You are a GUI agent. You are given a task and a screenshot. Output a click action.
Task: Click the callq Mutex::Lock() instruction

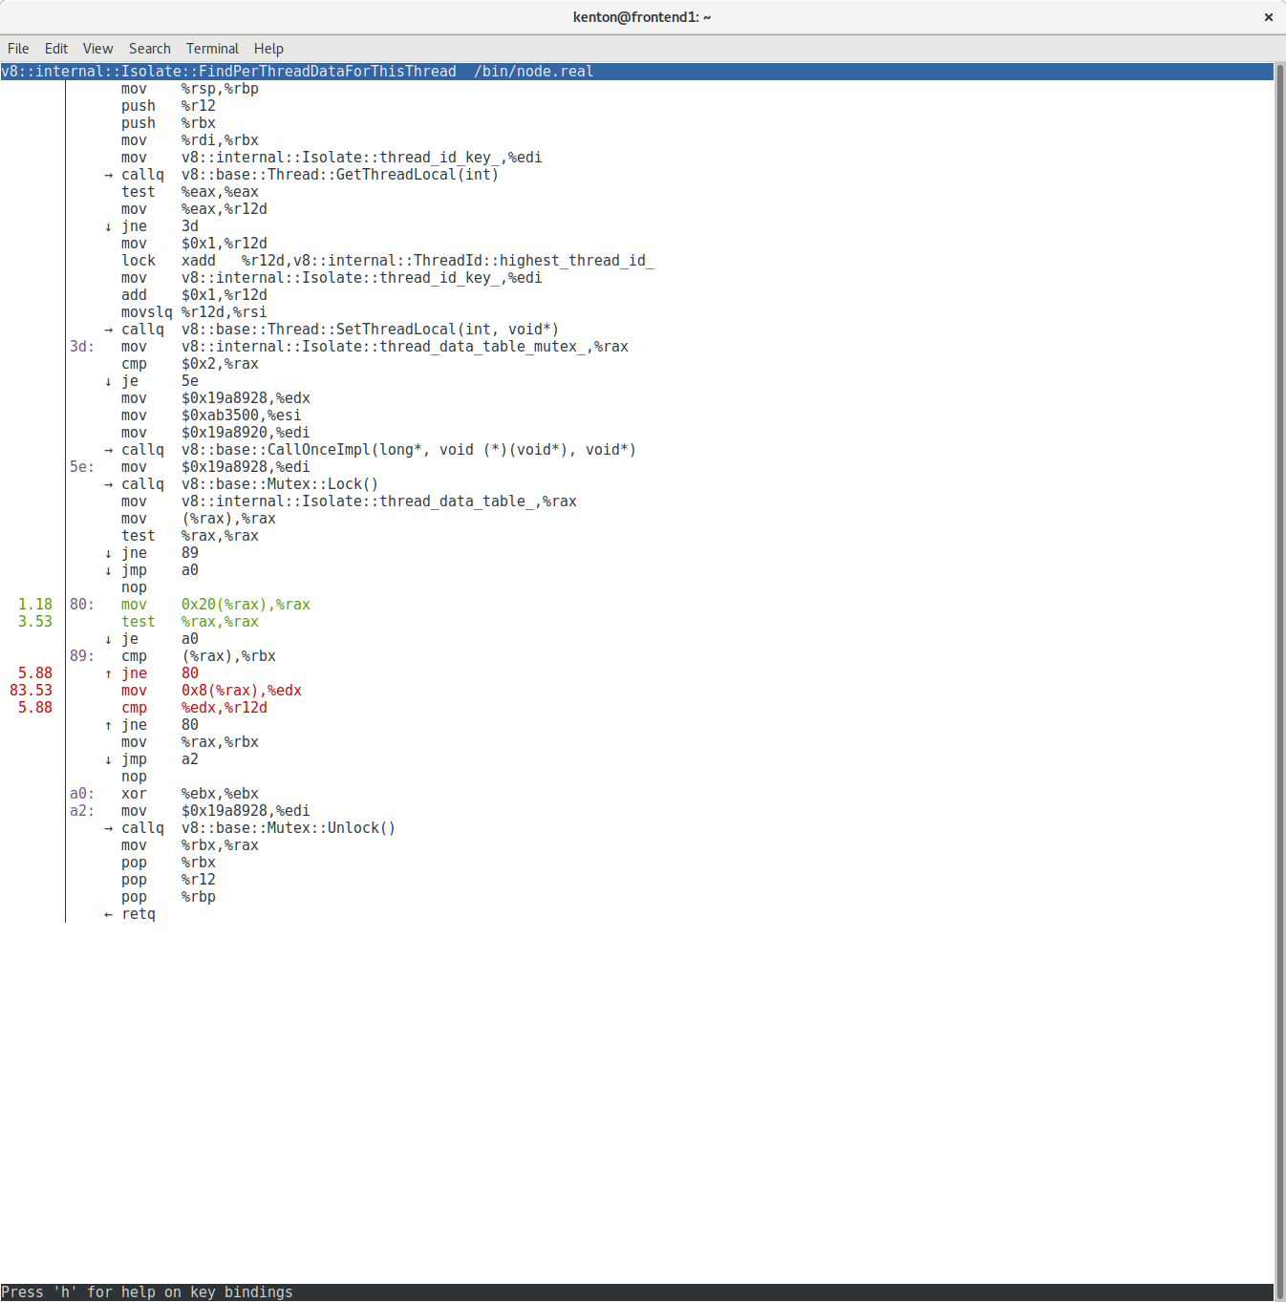click(250, 484)
